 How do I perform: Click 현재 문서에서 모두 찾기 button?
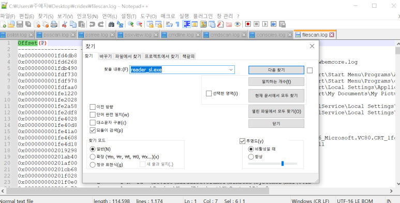point(276,95)
